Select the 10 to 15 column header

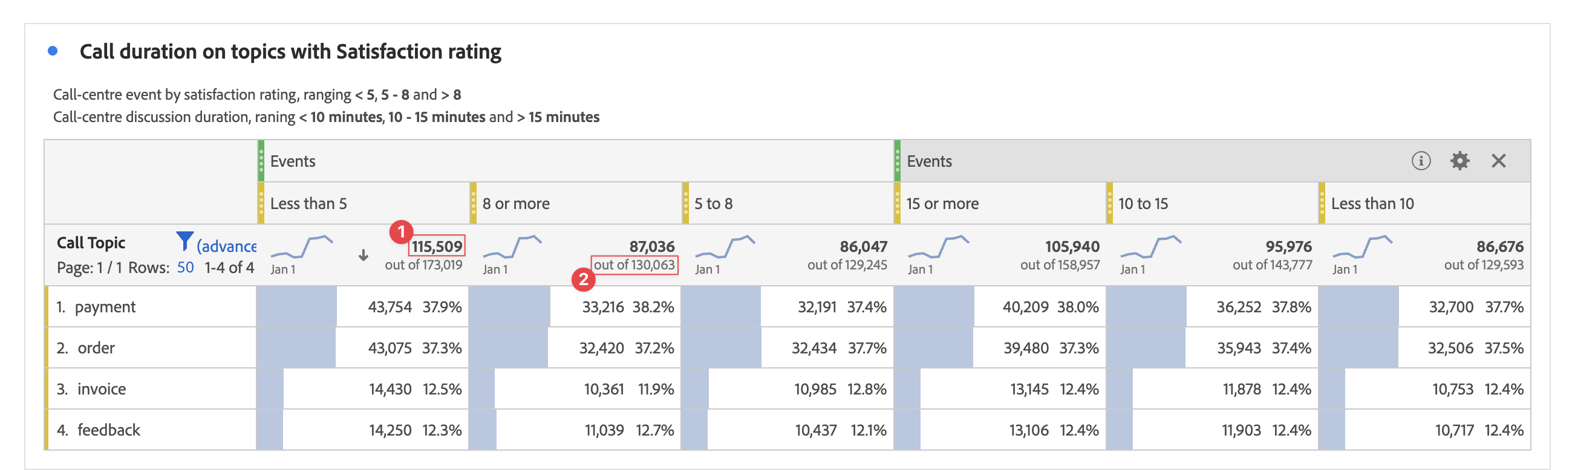(x=1143, y=203)
